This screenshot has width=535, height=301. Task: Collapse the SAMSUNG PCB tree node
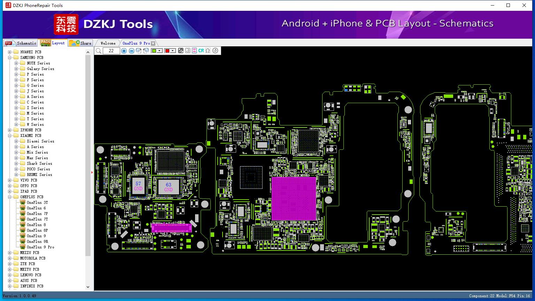coord(9,57)
